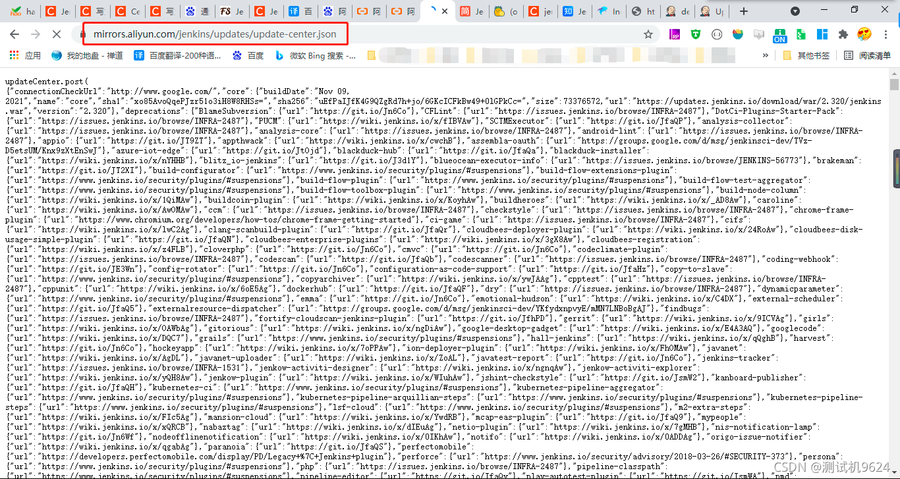Toggle the green ON extension icon
This screenshot has height=479, width=900.
[780, 35]
